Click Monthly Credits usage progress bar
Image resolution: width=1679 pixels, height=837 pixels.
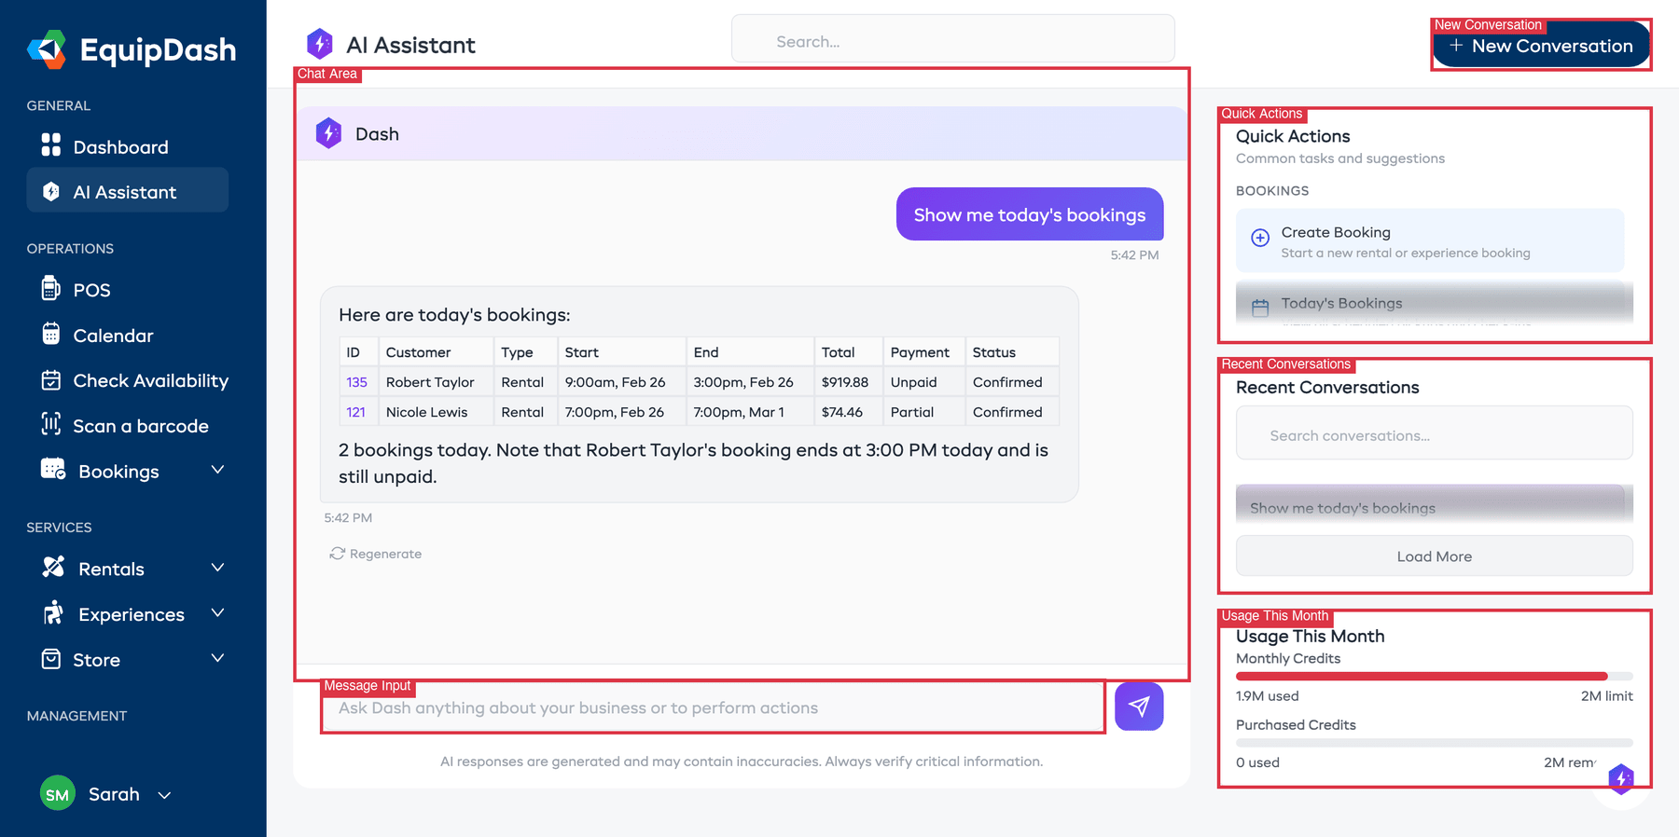point(1434,676)
